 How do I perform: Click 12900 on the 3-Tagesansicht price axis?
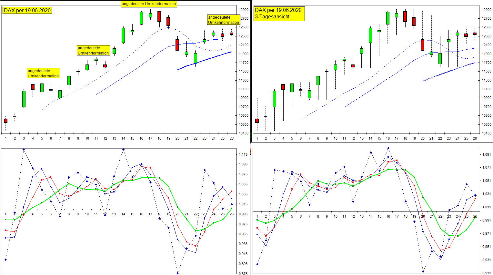click(487, 10)
